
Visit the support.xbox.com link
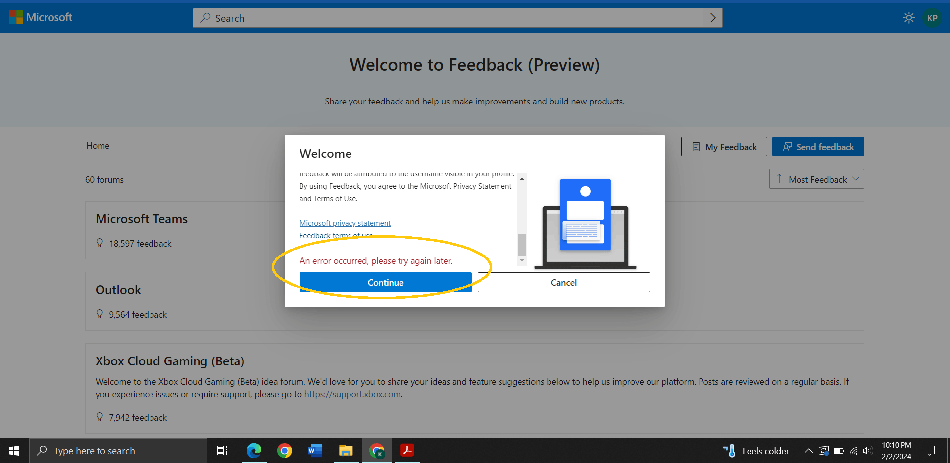point(352,394)
